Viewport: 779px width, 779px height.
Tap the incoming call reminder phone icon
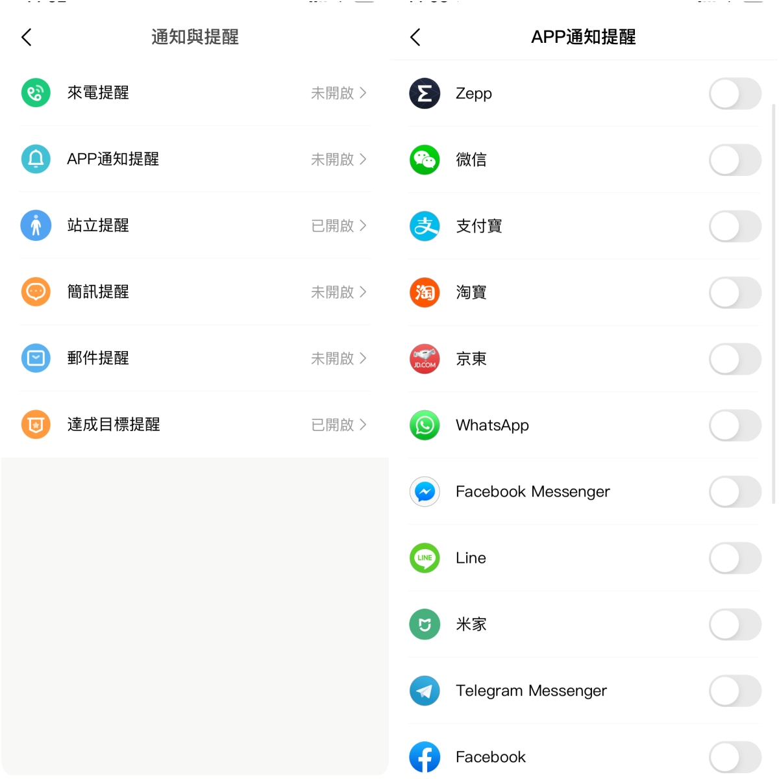pos(36,93)
